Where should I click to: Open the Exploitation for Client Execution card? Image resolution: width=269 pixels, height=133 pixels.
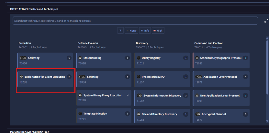tap(45, 79)
